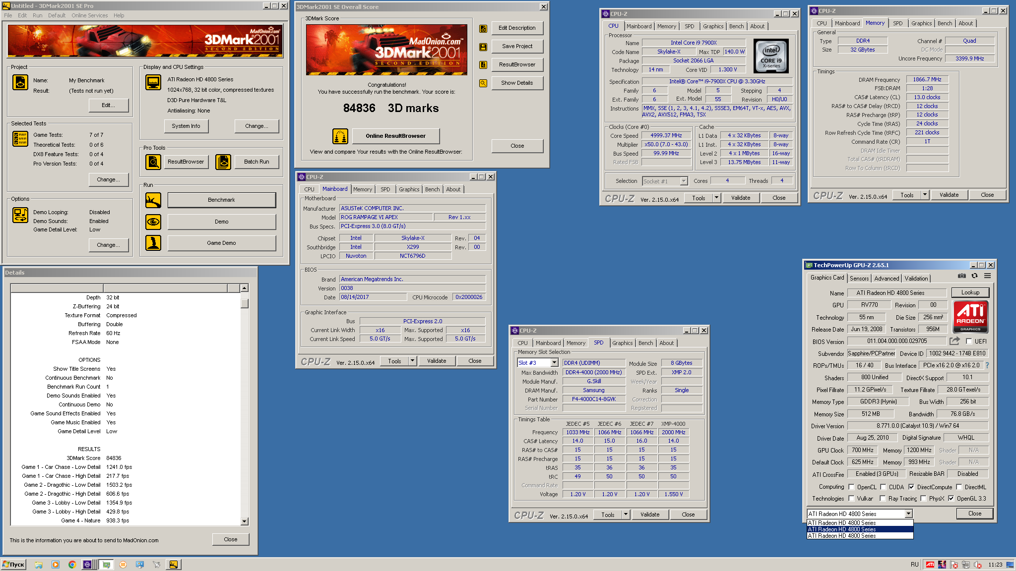
Task: Click the floppy disk Save Project icon
Action: click(x=483, y=47)
